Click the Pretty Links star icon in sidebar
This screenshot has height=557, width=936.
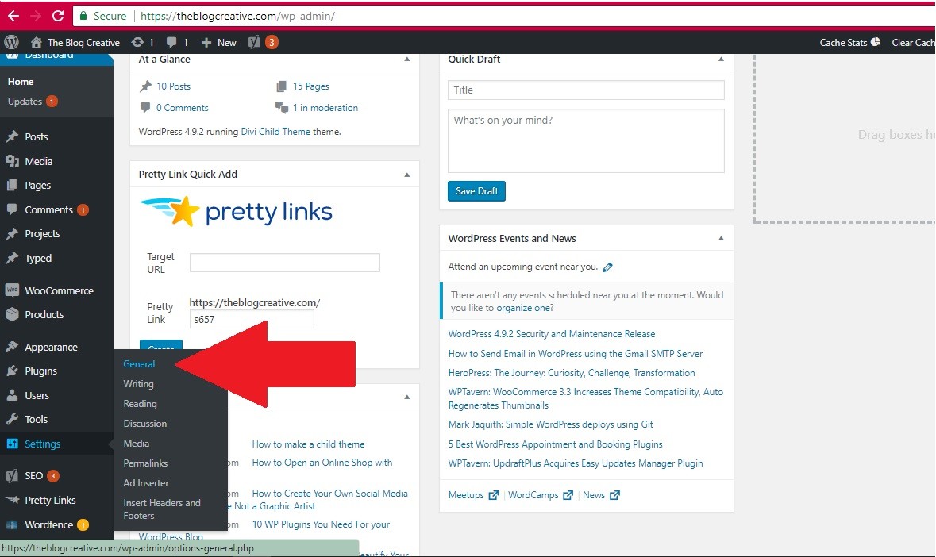click(12, 500)
